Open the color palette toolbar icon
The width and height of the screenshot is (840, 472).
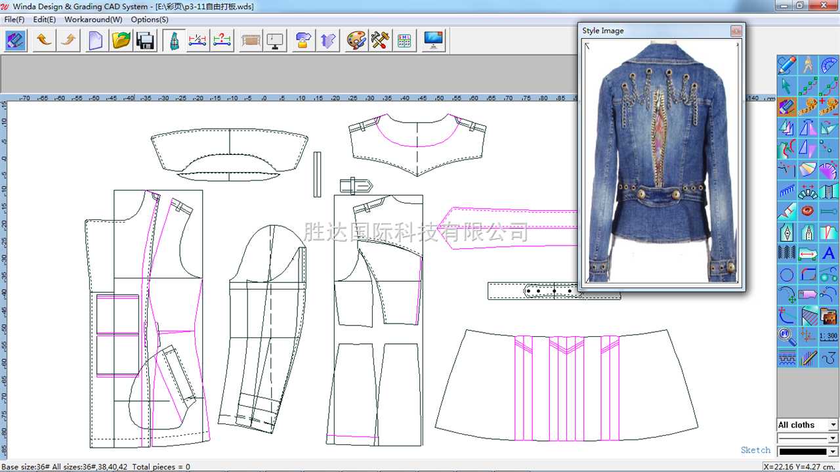tap(356, 41)
